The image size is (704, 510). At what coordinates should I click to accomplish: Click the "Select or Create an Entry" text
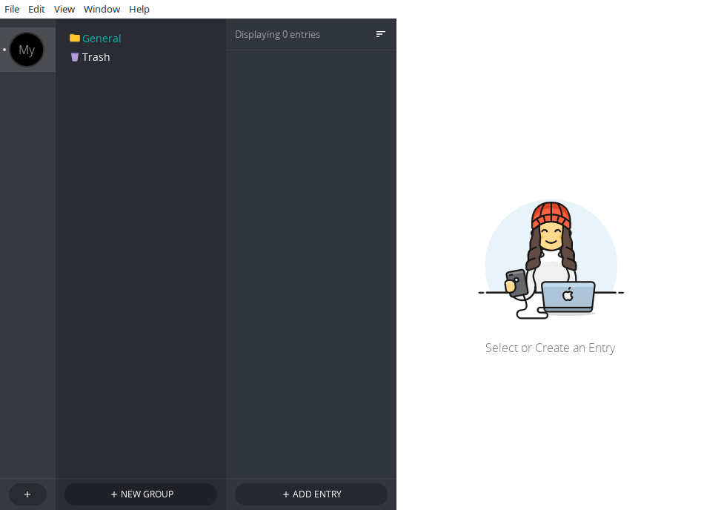point(550,348)
